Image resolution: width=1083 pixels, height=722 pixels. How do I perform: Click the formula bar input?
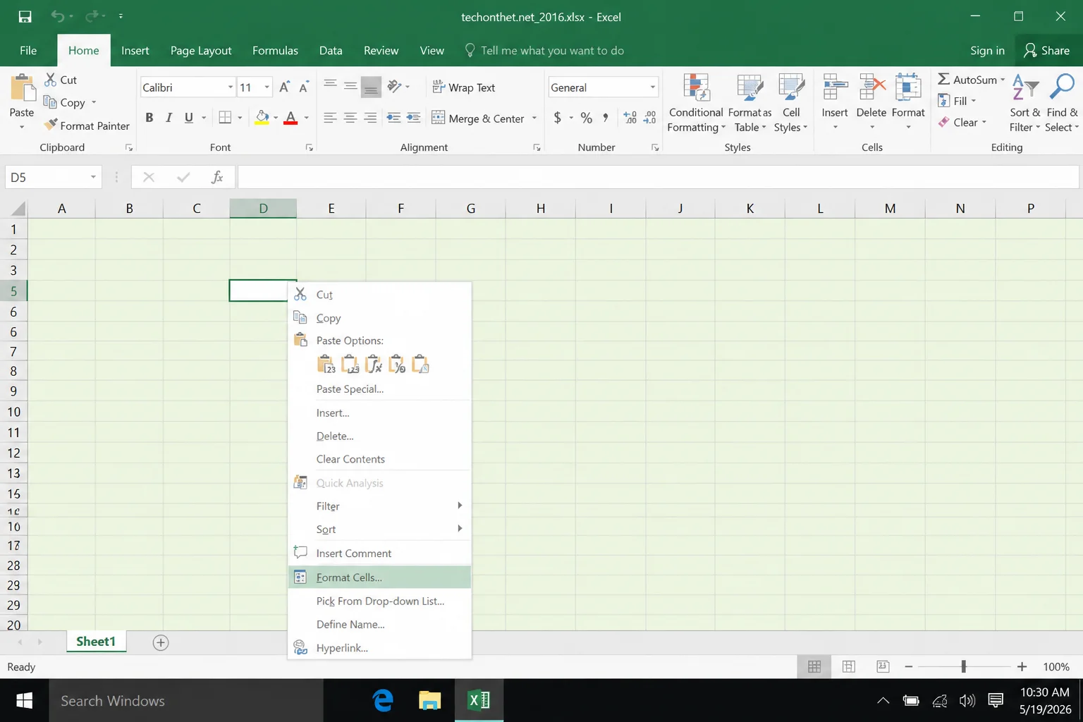click(x=659, y=177)
